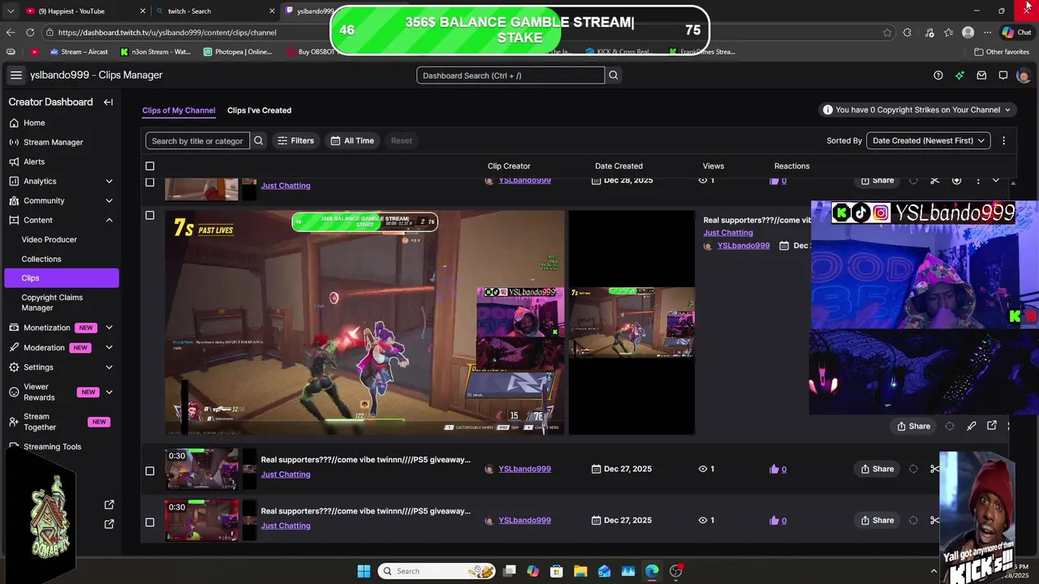This screenshot has height=584, width=1039.
Task: Click the search by title or category field
Action: pyautogui.click(x=197, y=140)
